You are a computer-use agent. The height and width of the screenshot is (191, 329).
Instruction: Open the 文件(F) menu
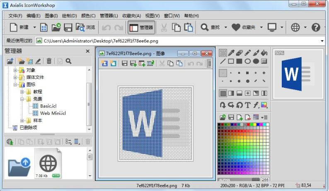(15, 16)
